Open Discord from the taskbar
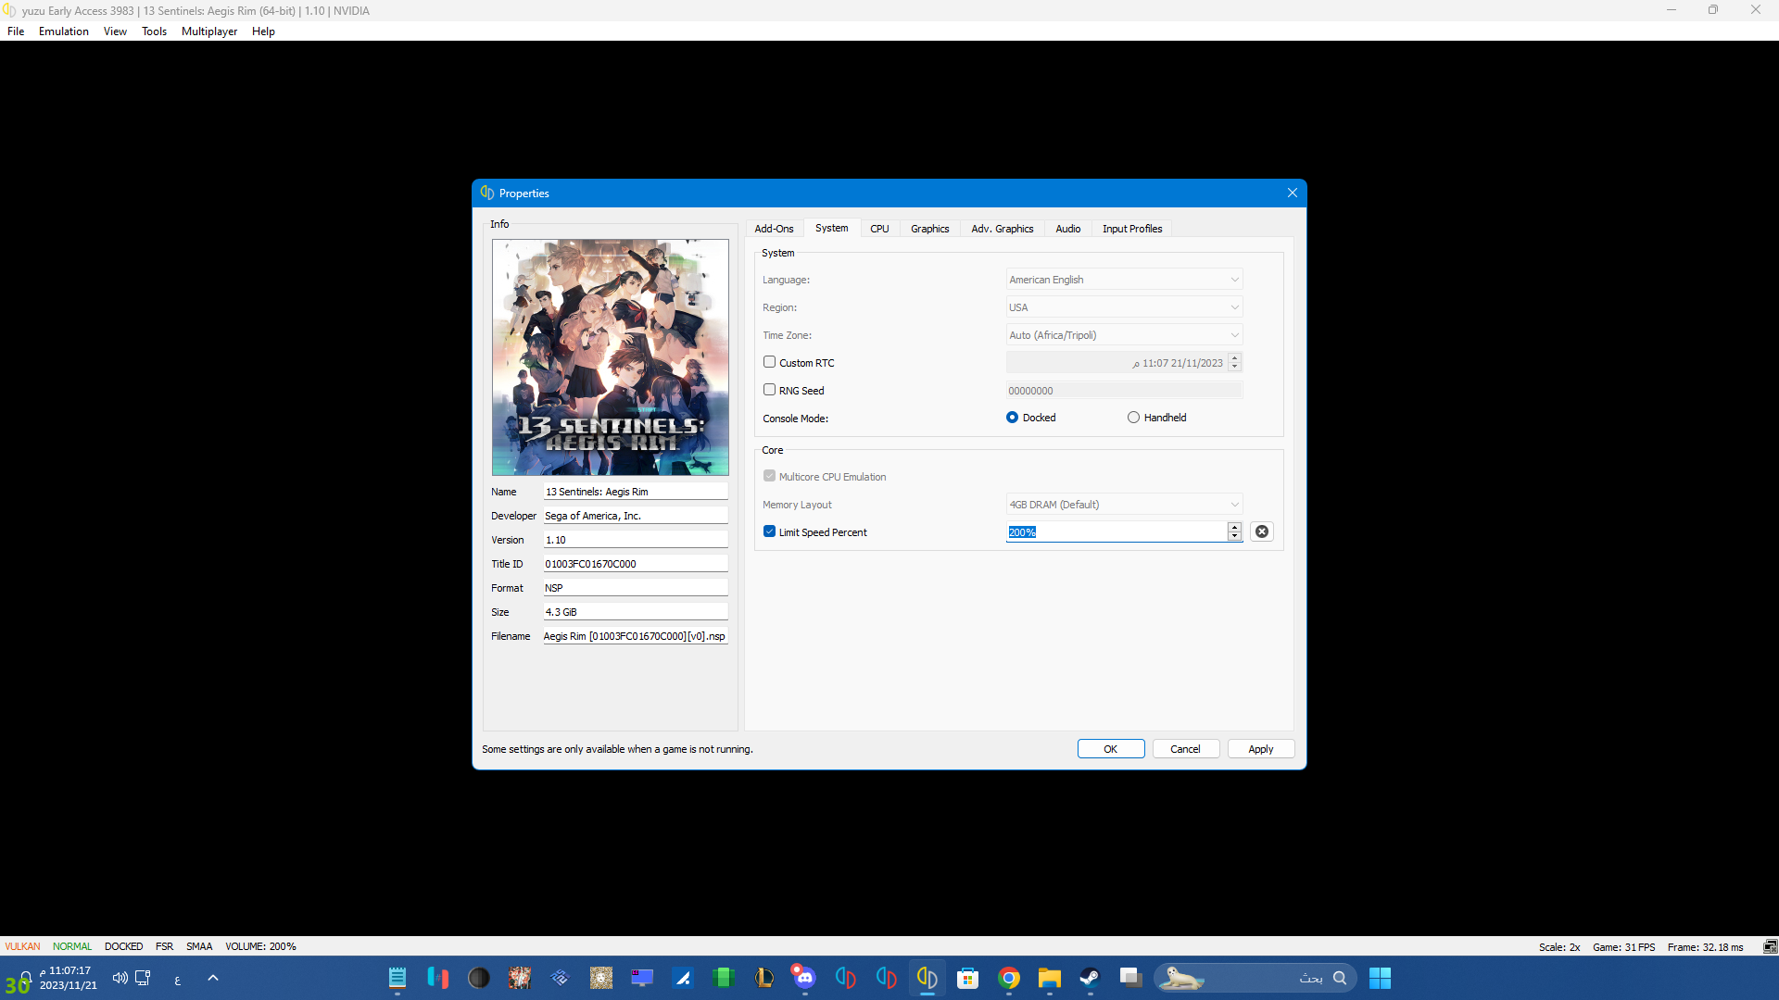Image resolution: width=1779 pixels, height=1000 pixels. coord(804,978)
